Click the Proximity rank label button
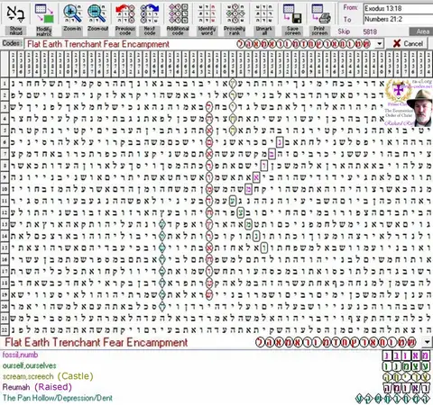This screenshot has height=405, width=433. point(235,31)
